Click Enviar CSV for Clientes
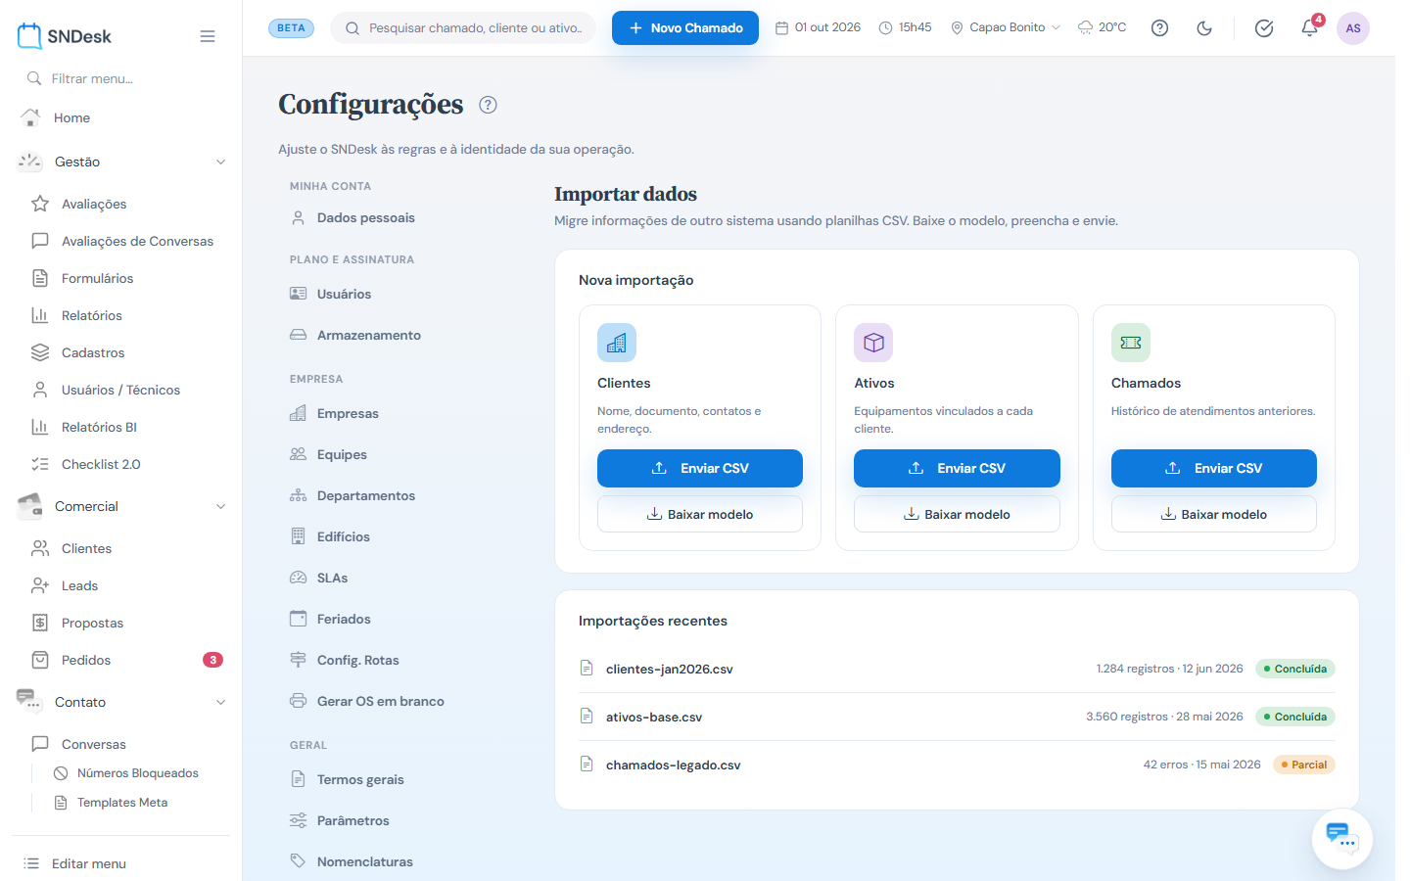 (x=700, y=468)
